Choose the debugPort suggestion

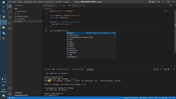(x=91, y=57)
